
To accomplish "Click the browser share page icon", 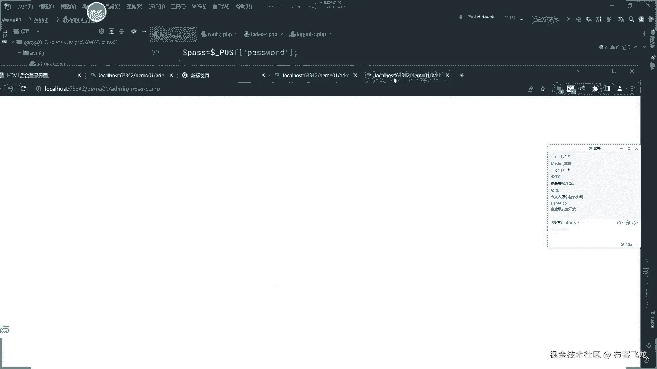I will pos(530,89).
